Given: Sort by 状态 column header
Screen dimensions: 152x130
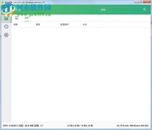Looking at the screenshot, I should pyautogui.click(x=38, y=24).
